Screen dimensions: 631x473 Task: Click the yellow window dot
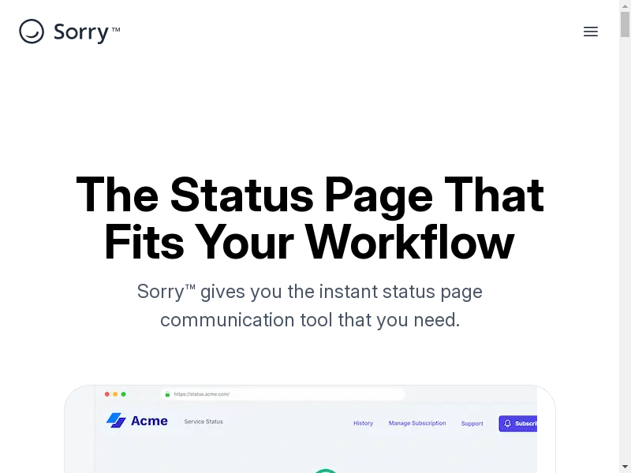pos(115,394)
